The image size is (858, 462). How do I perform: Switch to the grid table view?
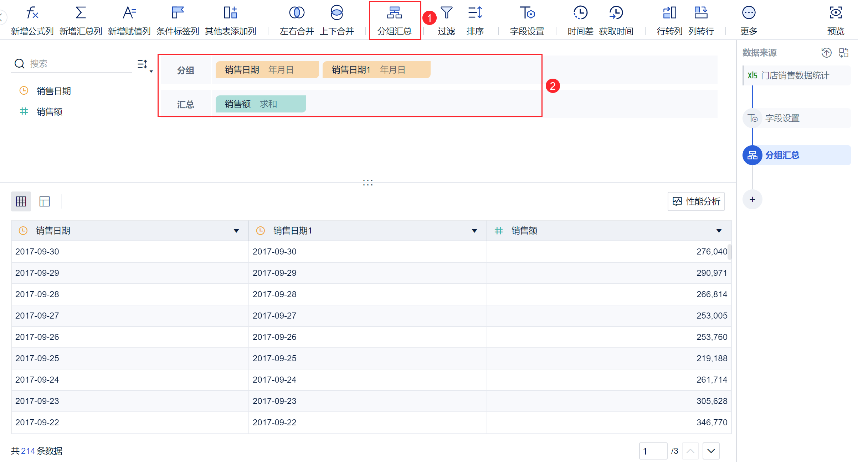point(21,201)
